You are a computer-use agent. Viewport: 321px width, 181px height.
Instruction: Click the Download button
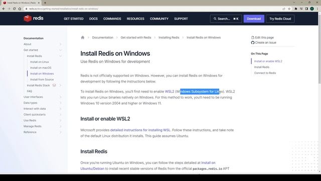(x=254, y=19)
